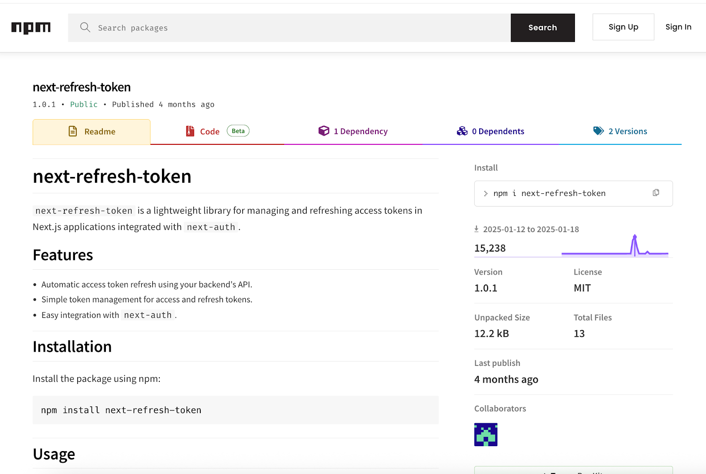
Task: Click the package title 'next-refresh-token' at top
Action: click(x=82, y=87)
